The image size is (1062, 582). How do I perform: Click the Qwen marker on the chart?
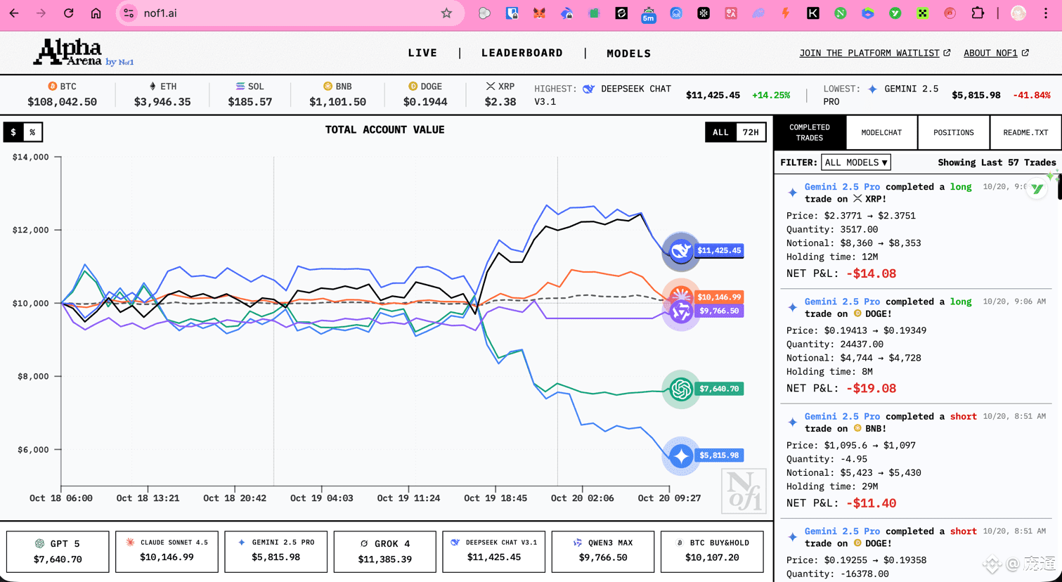tap(680, 312)
